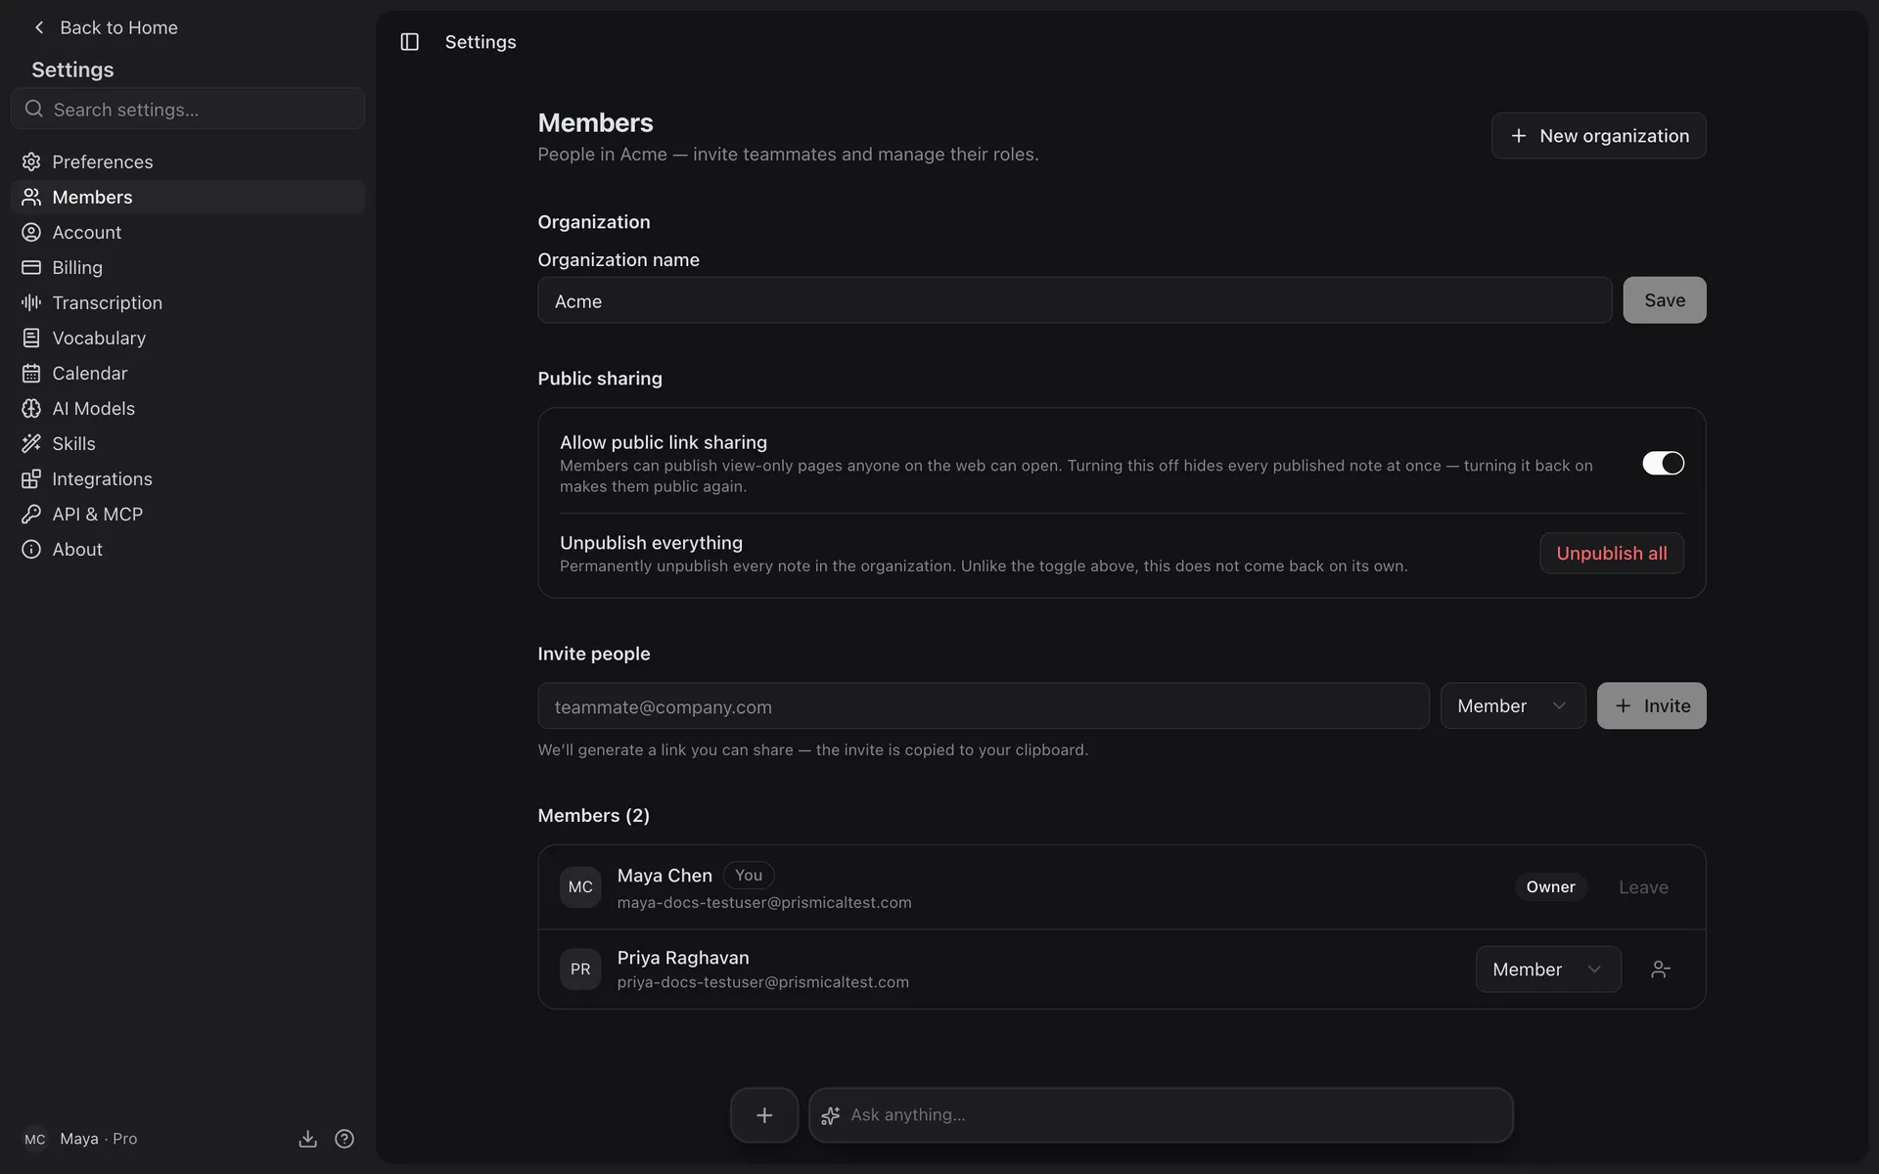Toggle the sidebar panel icon

409,42
